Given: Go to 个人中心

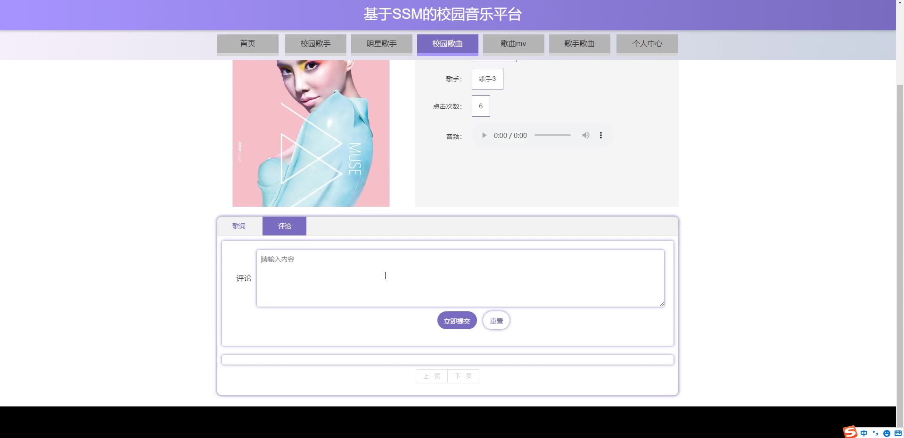Looking at the screenshot, I should (x=647, y=44).
